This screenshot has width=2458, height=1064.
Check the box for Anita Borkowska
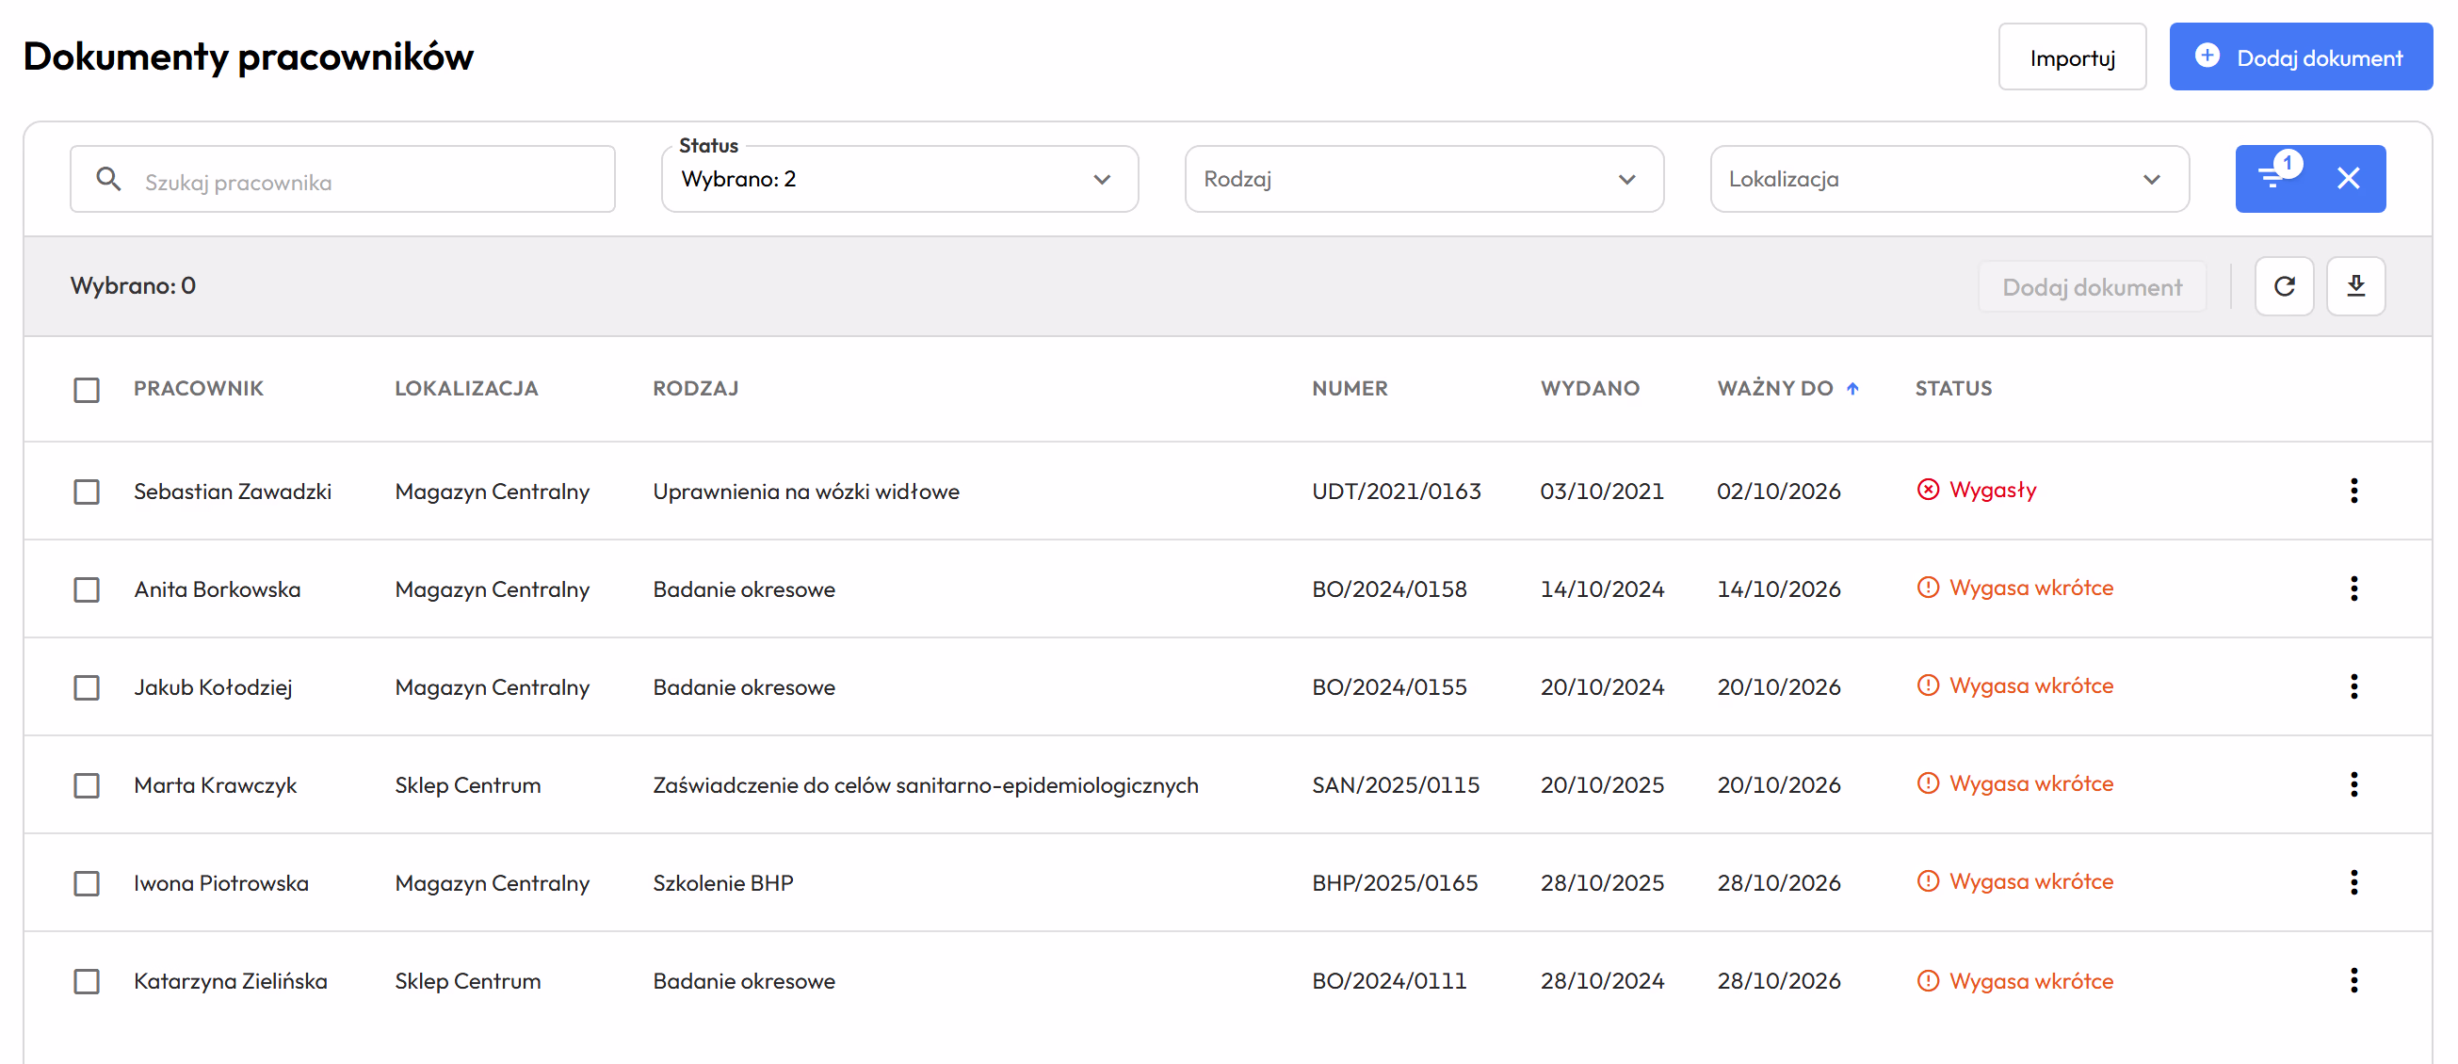coord(87,589)
